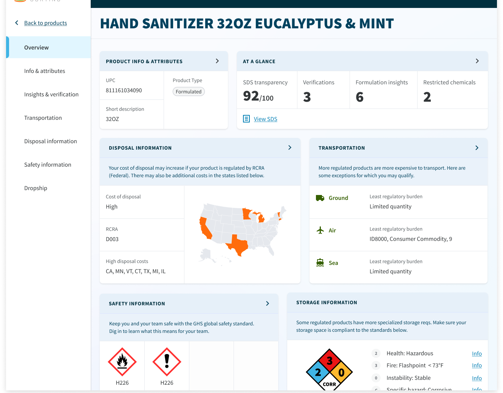Click the Instability rating badge numbered 0
The image size is (503, 393).
(x=376, y=378)
